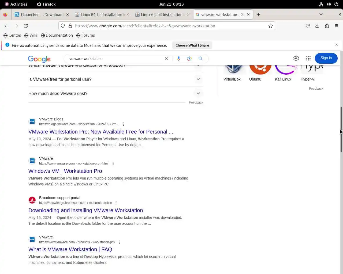
Task: Open options for Windows VM Workstation Pro result
Action: [113, 163]
